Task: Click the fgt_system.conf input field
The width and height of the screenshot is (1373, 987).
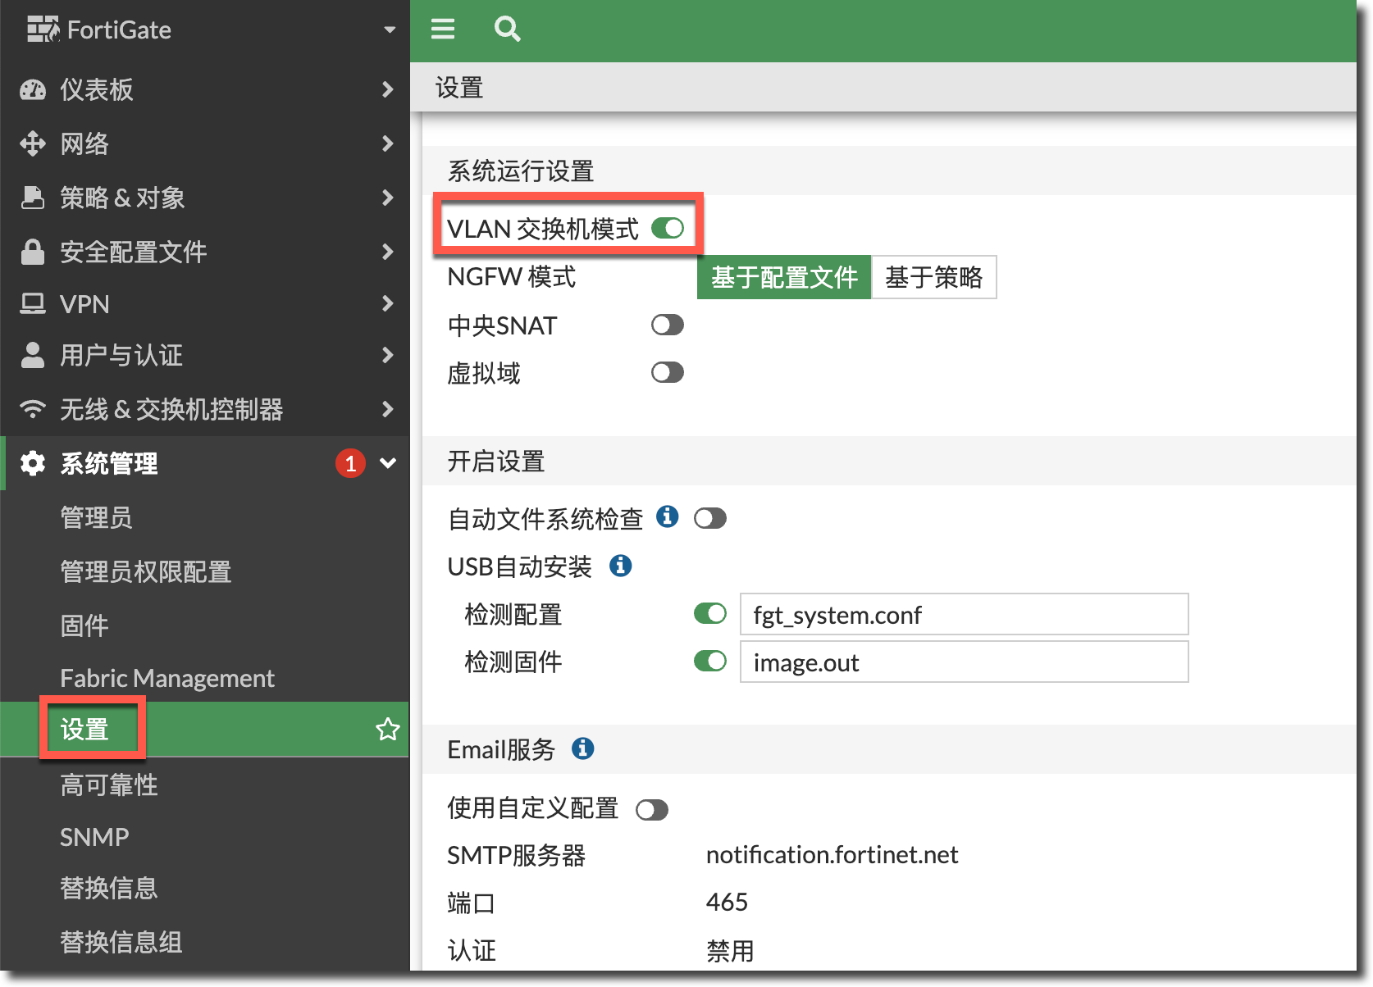Action: 964,614
